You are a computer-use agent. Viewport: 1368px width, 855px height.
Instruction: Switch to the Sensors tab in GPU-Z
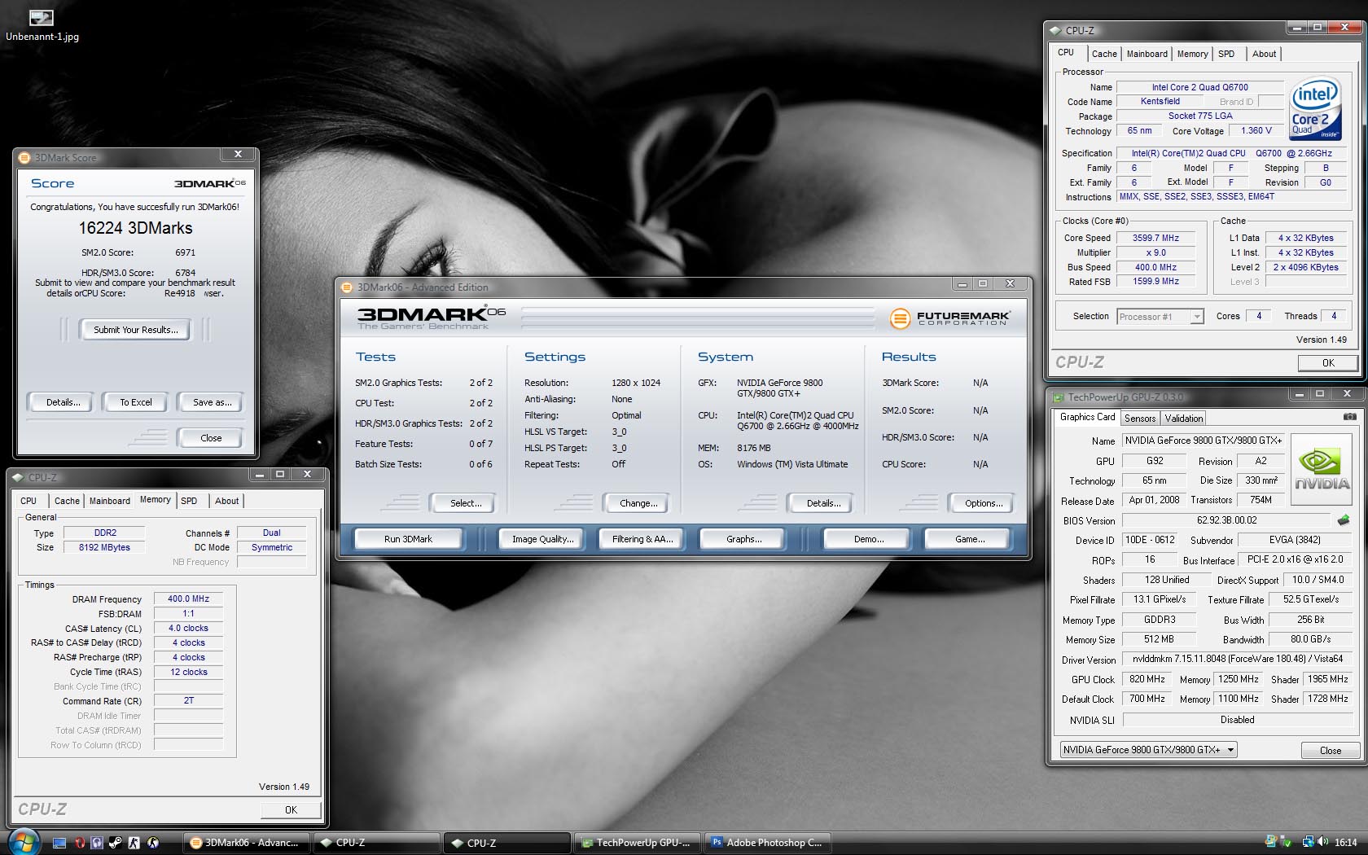[1140, 419]
